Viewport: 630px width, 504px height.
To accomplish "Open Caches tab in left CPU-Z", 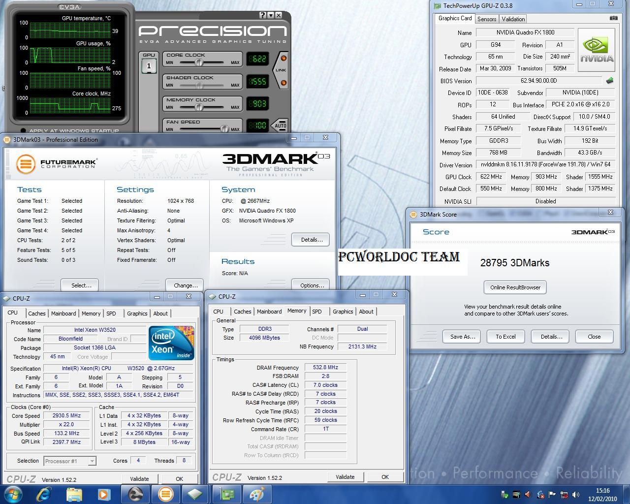I will (x=36, y=314).
